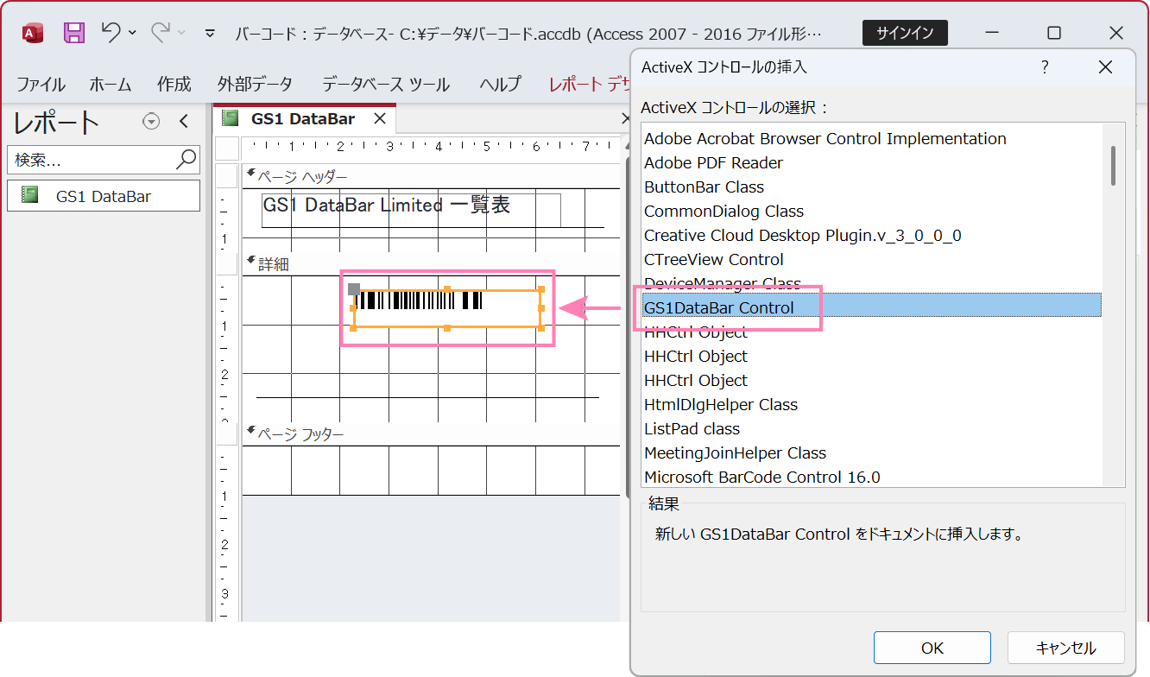The height and width of the screenshot is (677, 1150).
Task: Click OK to insert the GS1DataBar Control
Action: (x=932, y=647)
